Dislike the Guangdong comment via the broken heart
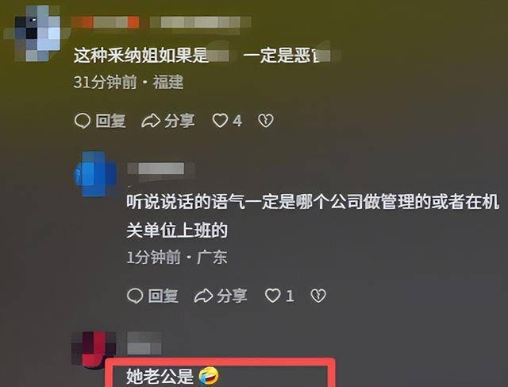Viewport: 508px width, 387px height. click(x=318, y=296)
